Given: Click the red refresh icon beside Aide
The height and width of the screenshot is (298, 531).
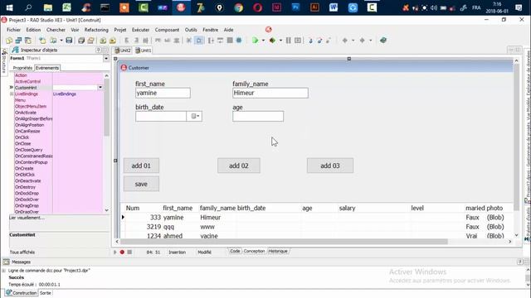Looking at the screenshot, I should (269, 30).
